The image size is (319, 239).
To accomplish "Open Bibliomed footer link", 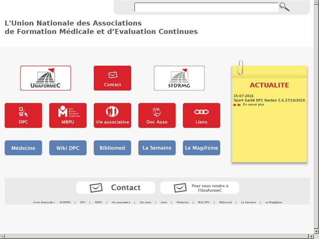I will (225, 202).
